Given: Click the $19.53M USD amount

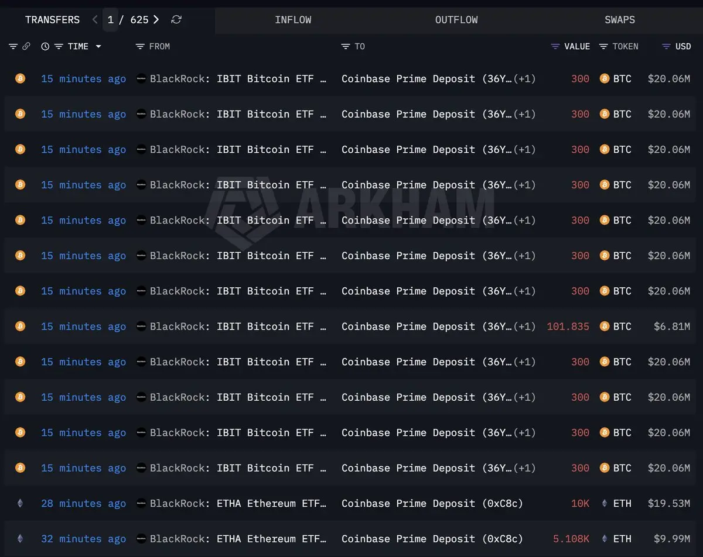Looking at the screenshot, I should click(x=669, y=504).
